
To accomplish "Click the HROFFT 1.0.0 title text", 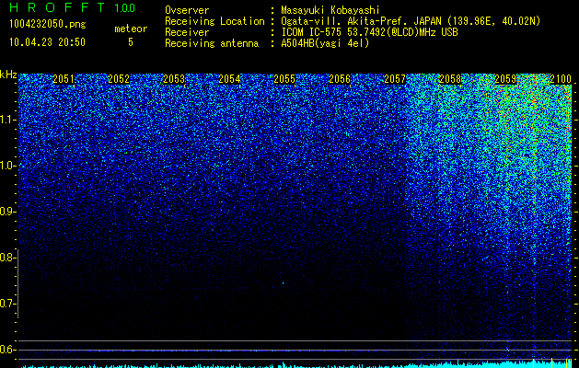I will pos(73,7).
